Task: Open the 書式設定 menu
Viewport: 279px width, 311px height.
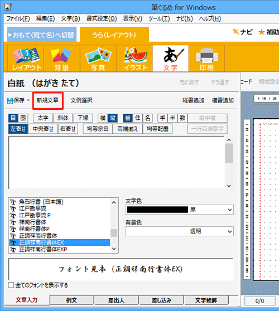Action: tap(102, 18)
